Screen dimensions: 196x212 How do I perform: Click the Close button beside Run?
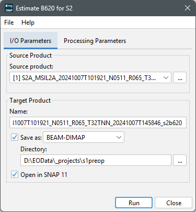[x=174, y=203]
